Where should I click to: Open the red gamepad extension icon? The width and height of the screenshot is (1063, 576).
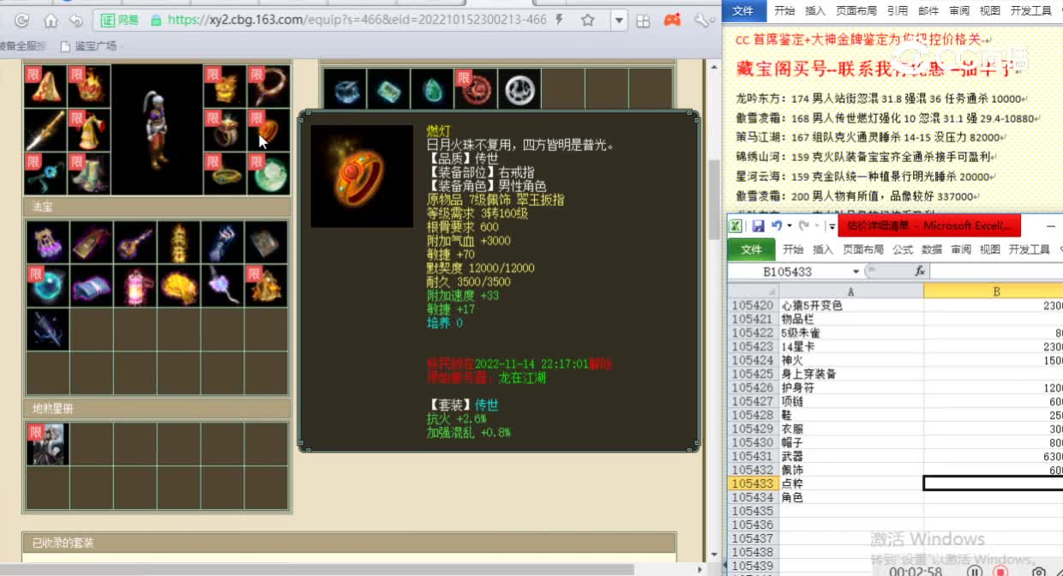pyautogui.click(x=673, y=20)
